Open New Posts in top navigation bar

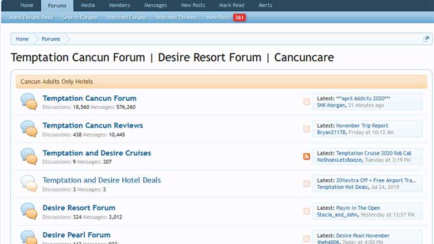[193, 5]
